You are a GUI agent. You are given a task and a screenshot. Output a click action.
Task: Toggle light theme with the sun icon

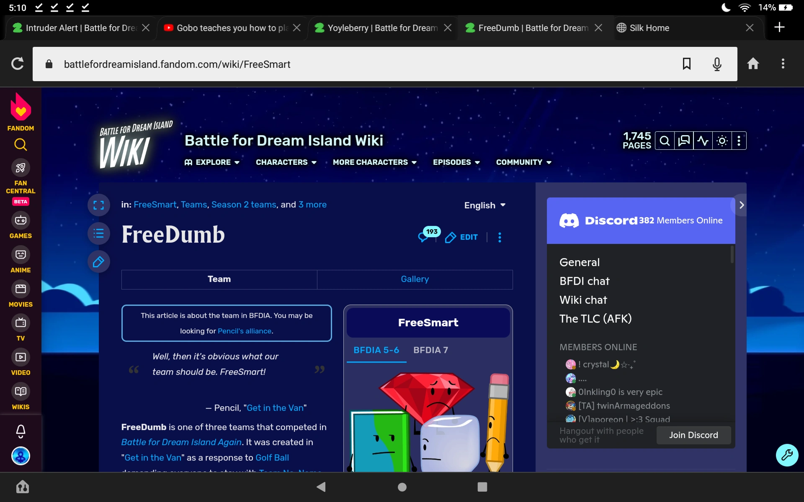(722, 141)
